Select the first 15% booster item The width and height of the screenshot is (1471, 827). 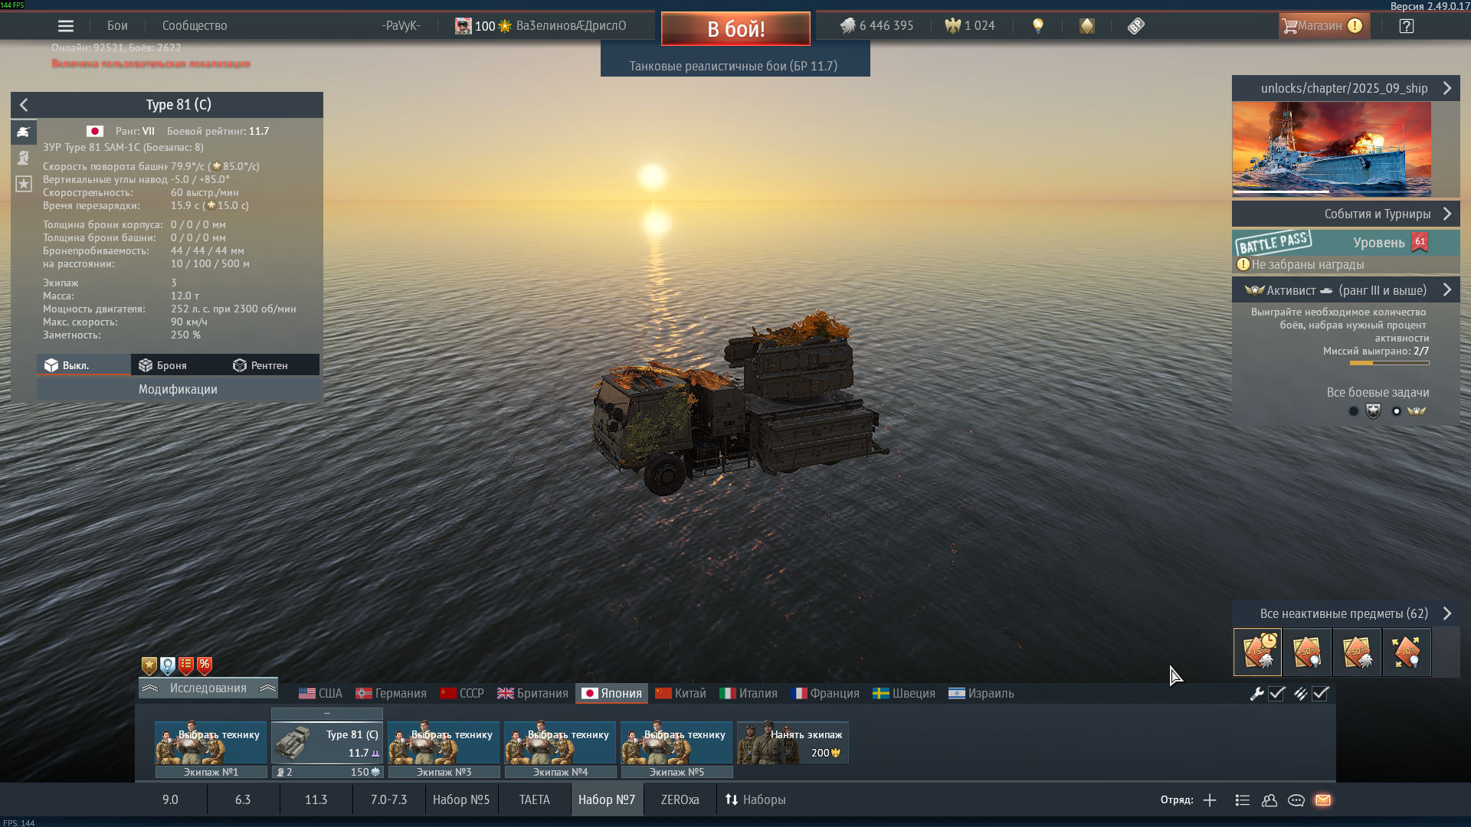pyautogui.click(x=1257, y=652)
